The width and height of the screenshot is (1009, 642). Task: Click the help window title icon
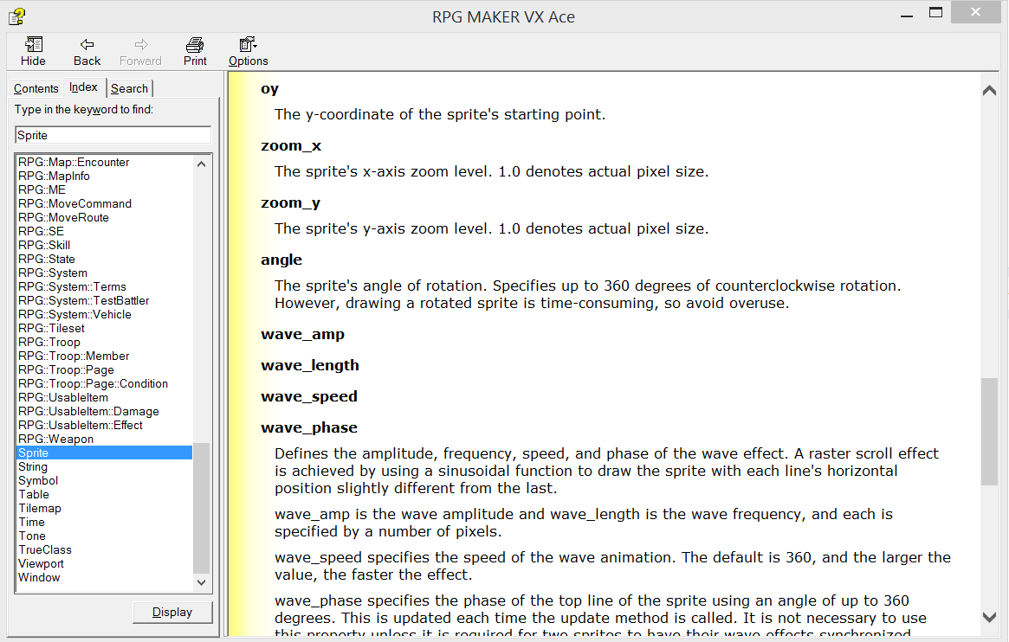click(17, 16)
